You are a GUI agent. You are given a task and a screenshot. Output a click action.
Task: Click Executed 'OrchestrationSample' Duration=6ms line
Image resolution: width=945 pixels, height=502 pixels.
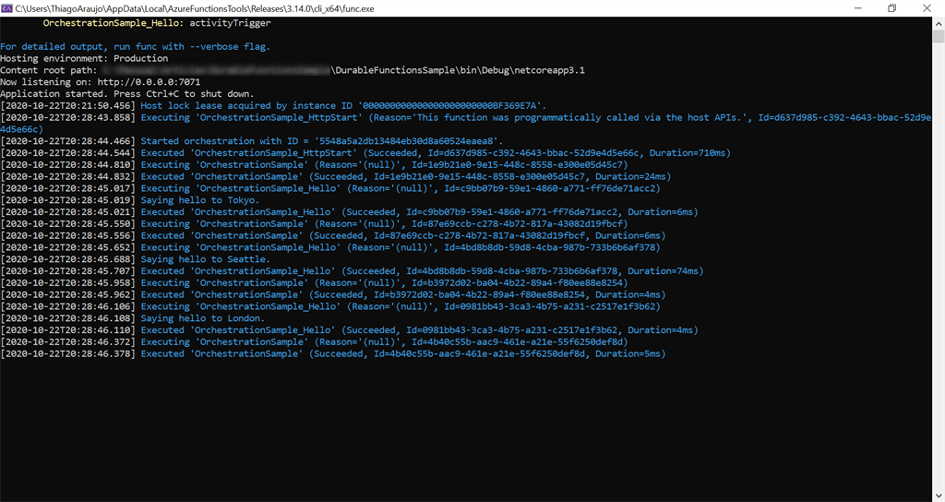pos(333,235)
